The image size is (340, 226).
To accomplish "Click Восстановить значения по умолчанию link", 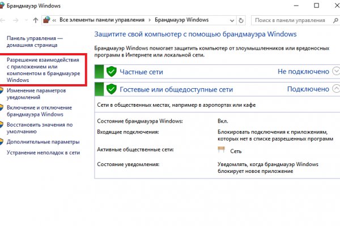I will click(x=40, y=128).
